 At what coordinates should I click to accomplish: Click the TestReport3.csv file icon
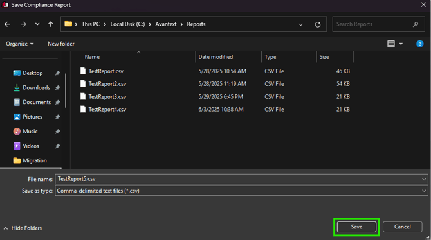pos(83,96)
